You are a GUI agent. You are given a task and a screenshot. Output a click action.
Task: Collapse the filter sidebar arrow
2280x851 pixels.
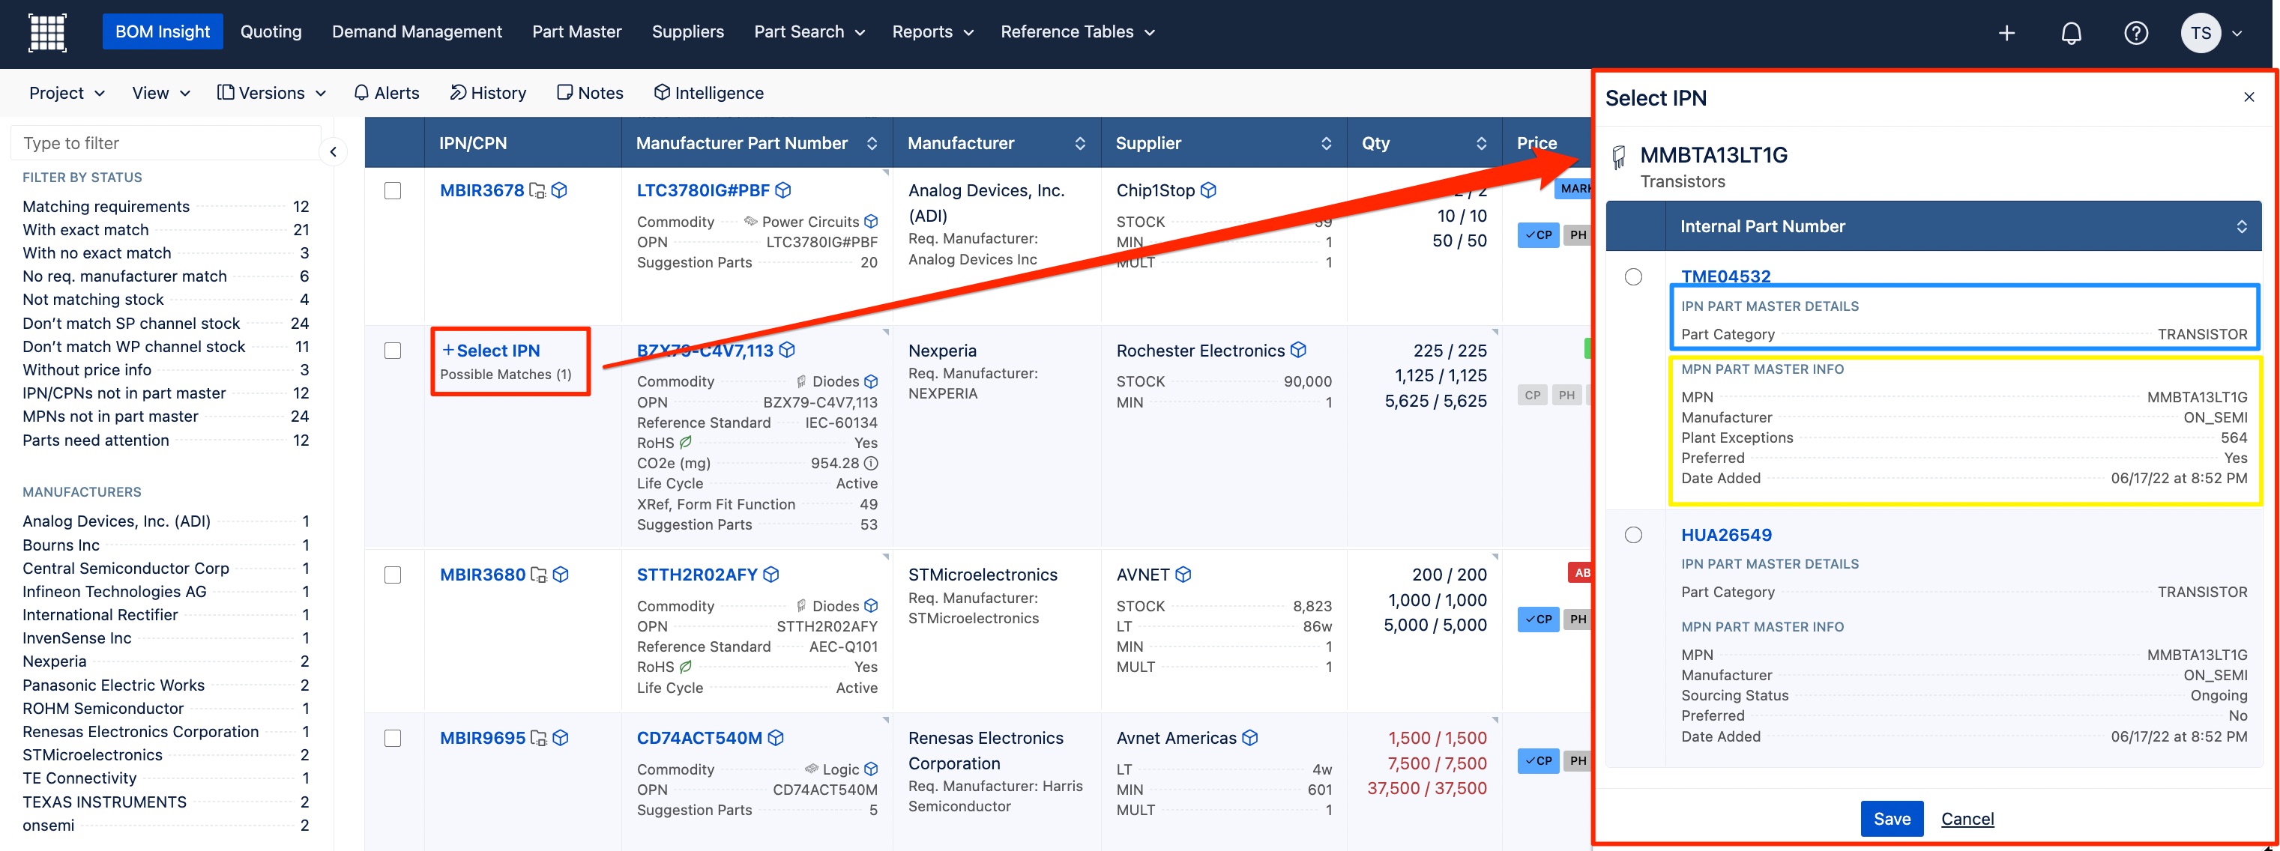[x=333, y=151]
